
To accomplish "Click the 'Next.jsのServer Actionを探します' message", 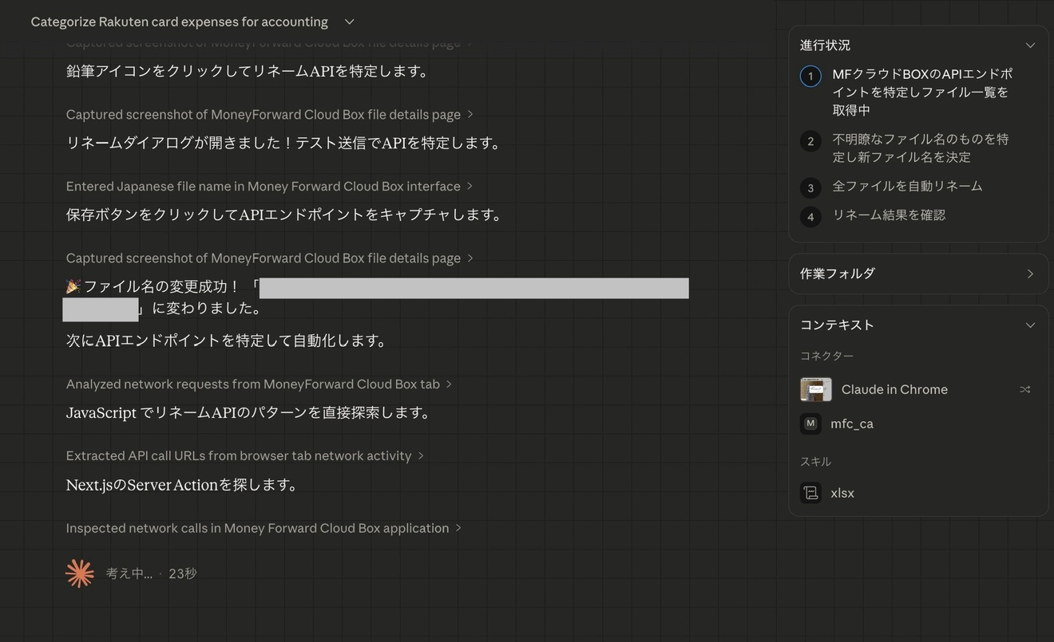I will 181,485.
